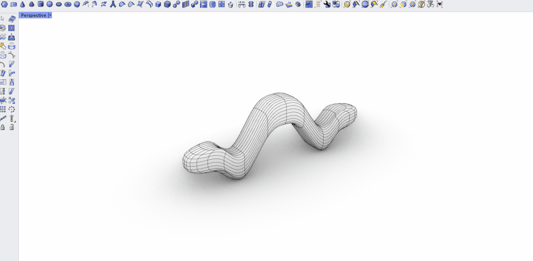Viewport: 533px width, 261px height.
Task: Create a cone with the Cone tool
Action: tap(22, 4)
